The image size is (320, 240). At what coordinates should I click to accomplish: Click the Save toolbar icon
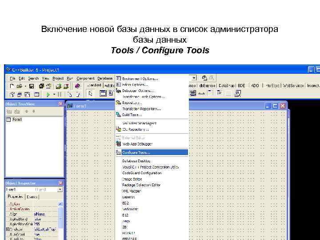pyautogui.click(x=32, y=86)
